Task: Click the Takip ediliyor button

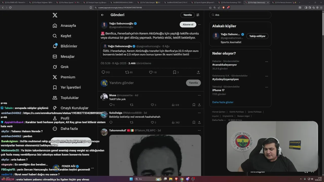Action: tap(257, 36)
